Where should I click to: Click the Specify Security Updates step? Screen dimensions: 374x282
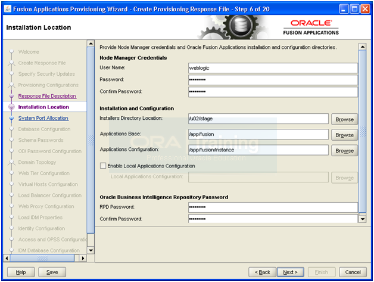tap(46, 74)
